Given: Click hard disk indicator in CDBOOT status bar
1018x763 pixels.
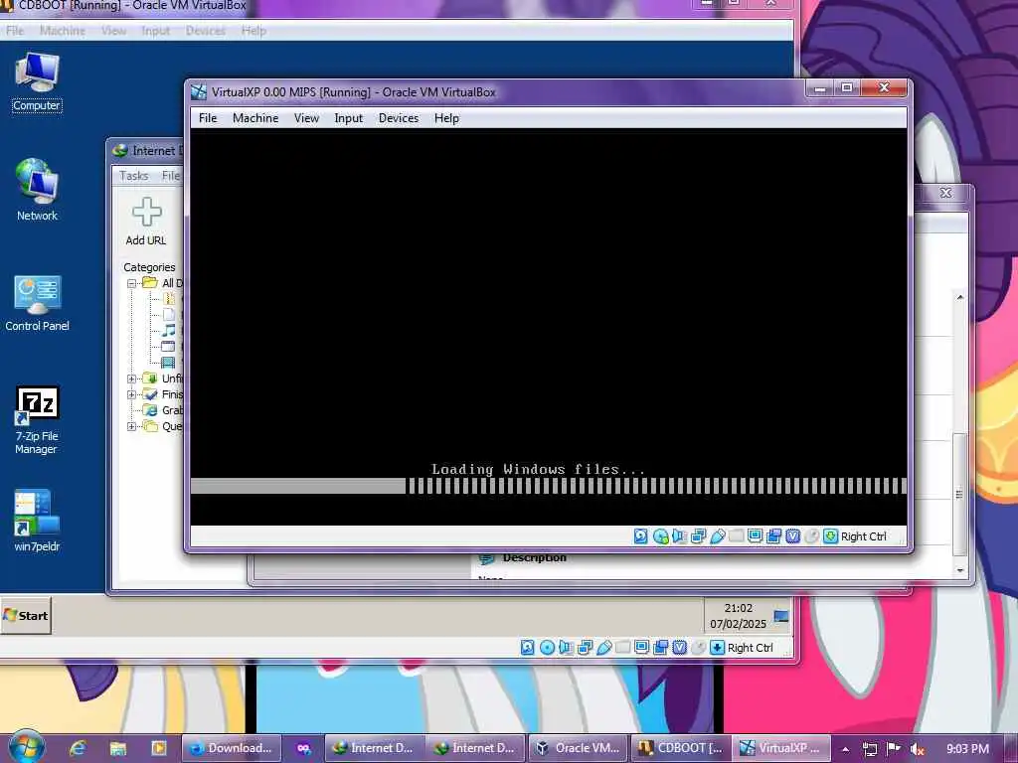Looking at the screenshot, I should point(528,647).
